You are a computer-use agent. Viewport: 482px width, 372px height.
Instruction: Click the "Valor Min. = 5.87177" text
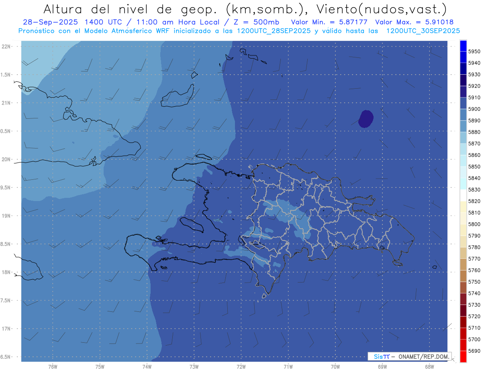[330, 22]
